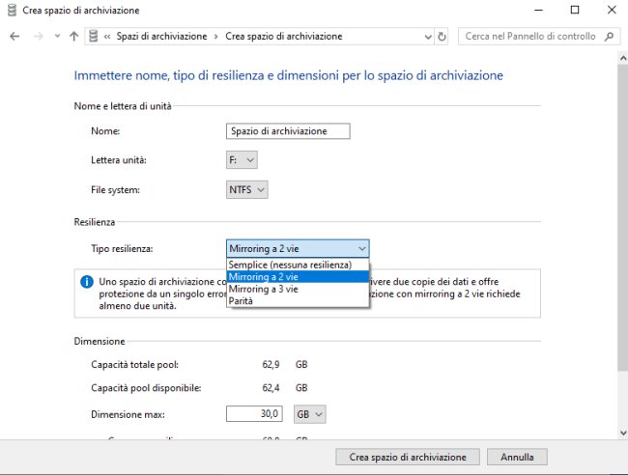
Task: Click the storage spaces icon in address bar
Action: tap(93, 37)
